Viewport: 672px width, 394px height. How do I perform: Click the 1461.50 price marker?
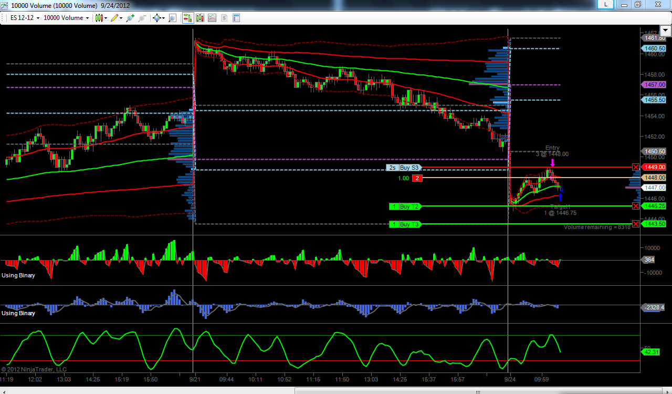(653, 38)
